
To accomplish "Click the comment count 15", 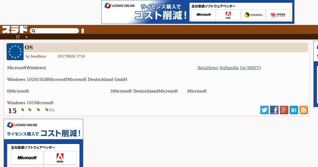I will click(12, 111).
